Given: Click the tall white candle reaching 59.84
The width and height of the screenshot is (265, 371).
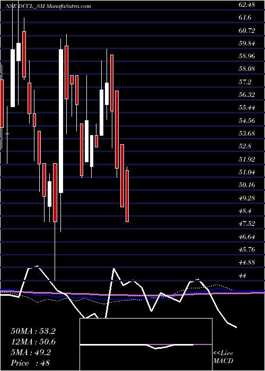Looking at the screenshot, I should (61, 121).
